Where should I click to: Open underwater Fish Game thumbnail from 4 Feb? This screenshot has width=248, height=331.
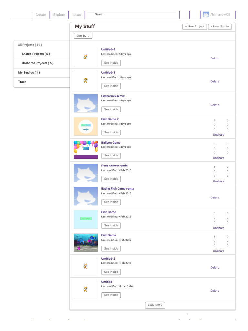point(86,243)
